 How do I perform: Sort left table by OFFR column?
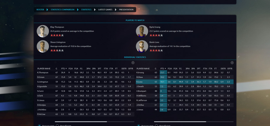[x=131, y=69]
